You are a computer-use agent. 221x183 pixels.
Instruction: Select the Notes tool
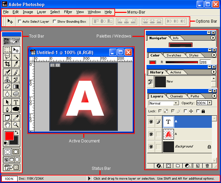[x=7, y=118]
